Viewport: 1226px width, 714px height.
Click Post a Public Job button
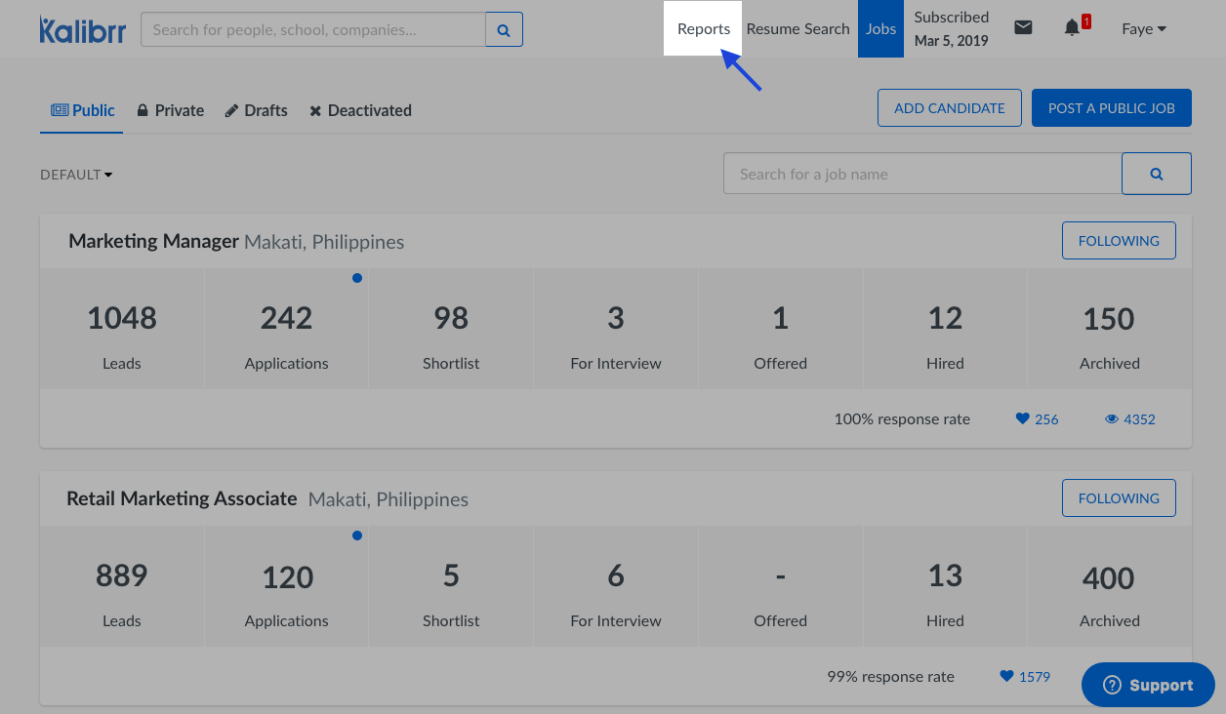tap(1111, 108)
